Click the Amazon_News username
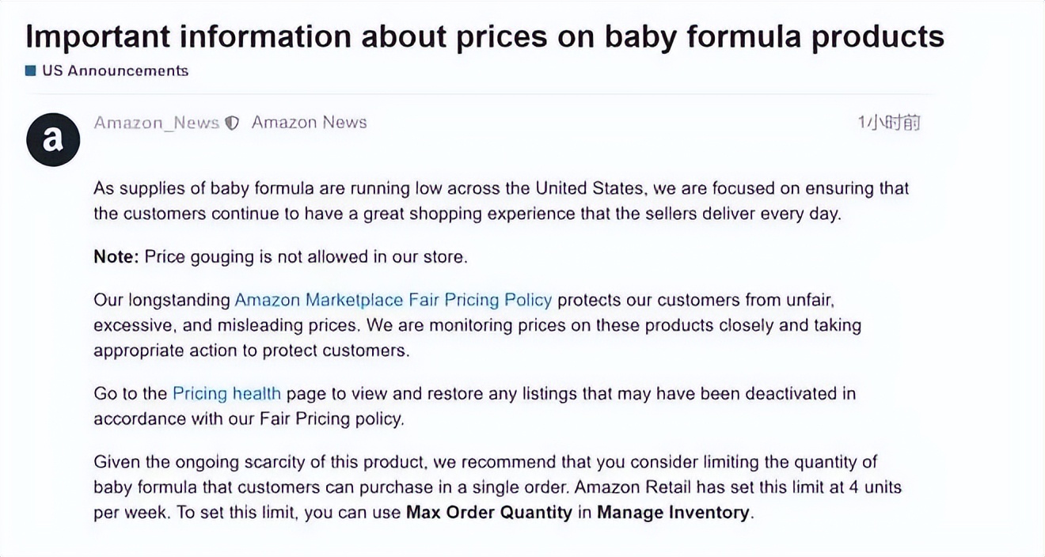Image resolution: width=1045 pixels, height=557 pixels. [156, 123]
